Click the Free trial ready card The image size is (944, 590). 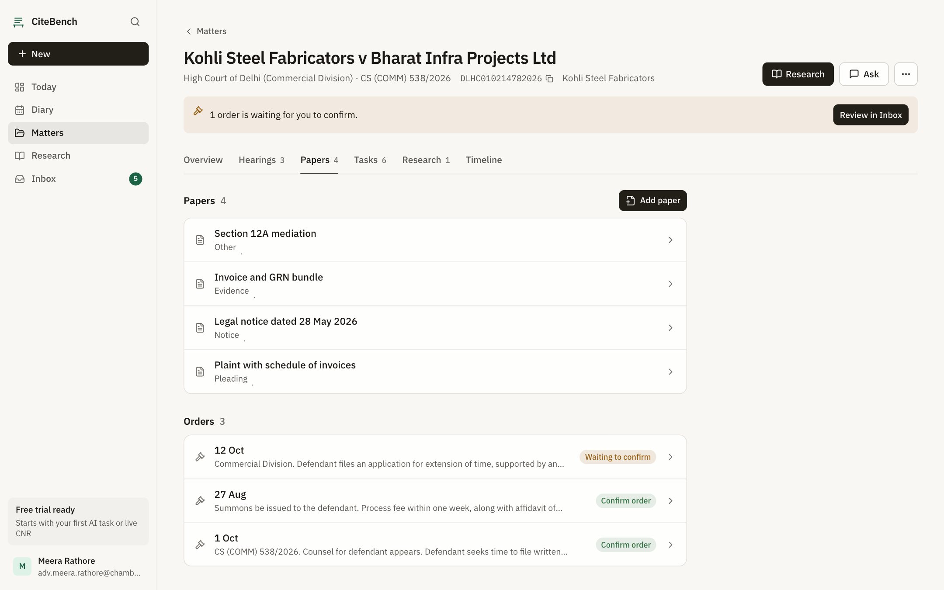78,521
